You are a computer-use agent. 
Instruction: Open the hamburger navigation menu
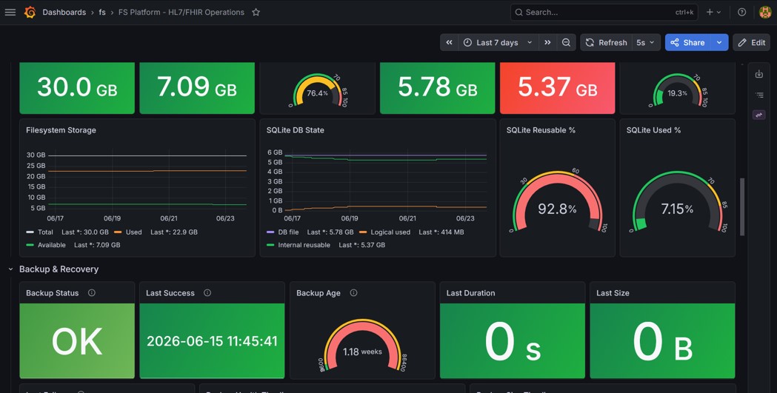pyautogui.click(x=10, y=13)
